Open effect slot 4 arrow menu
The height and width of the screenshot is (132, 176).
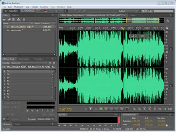coord(52,81)
